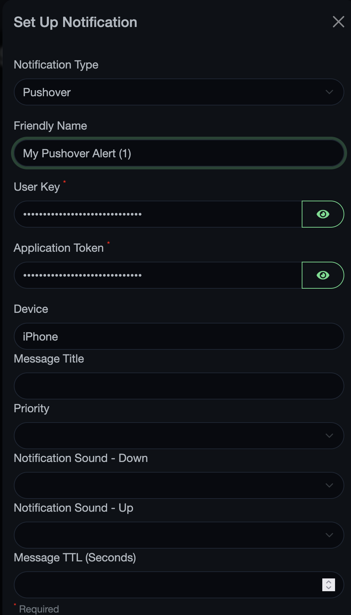Viewport: 351px width, 615px height.
Task: Edit the Friendly Name field
Action: coord(179,153)
